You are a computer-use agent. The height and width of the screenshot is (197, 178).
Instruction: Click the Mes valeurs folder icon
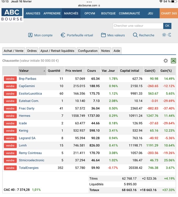[103, 35]
